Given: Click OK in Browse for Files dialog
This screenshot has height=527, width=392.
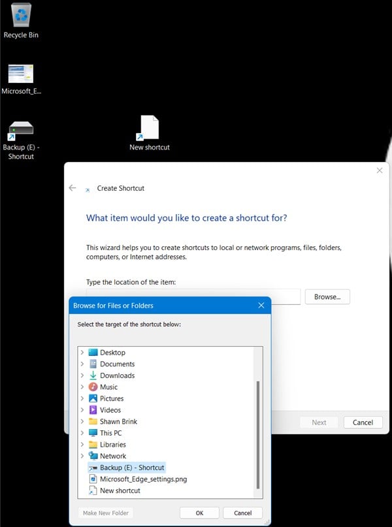Looking at the screenshot, I should (x=199, y=513).
